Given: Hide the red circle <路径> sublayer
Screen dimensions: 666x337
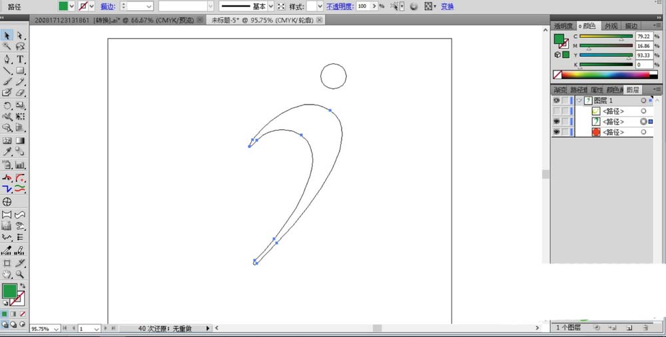Looking at the screenshot, I should pyautogui.click(x=556, y=132).
